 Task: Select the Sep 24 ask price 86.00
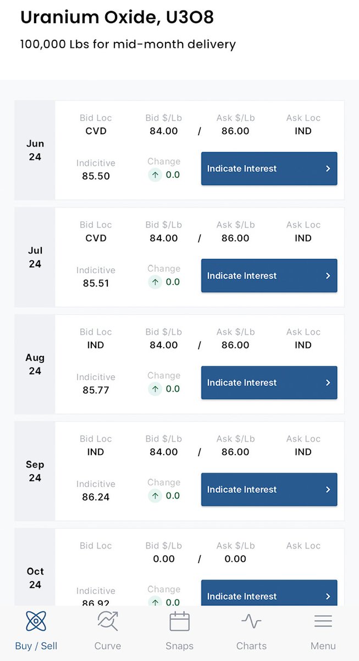point(235,452)
